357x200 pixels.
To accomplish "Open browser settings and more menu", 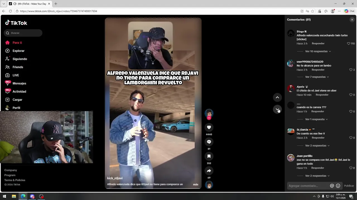I will pos(339,11).
